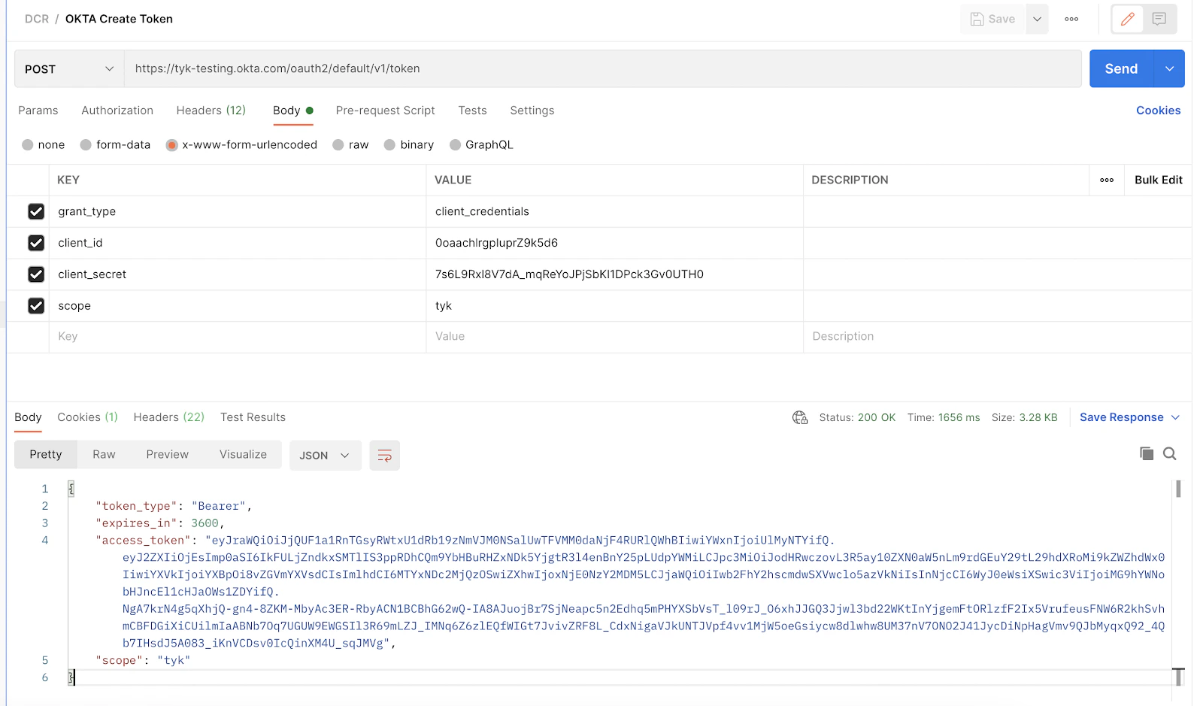Open the POST method dropdown
This screenshot has width=1203, height=706.
click(x=68, y=69)
